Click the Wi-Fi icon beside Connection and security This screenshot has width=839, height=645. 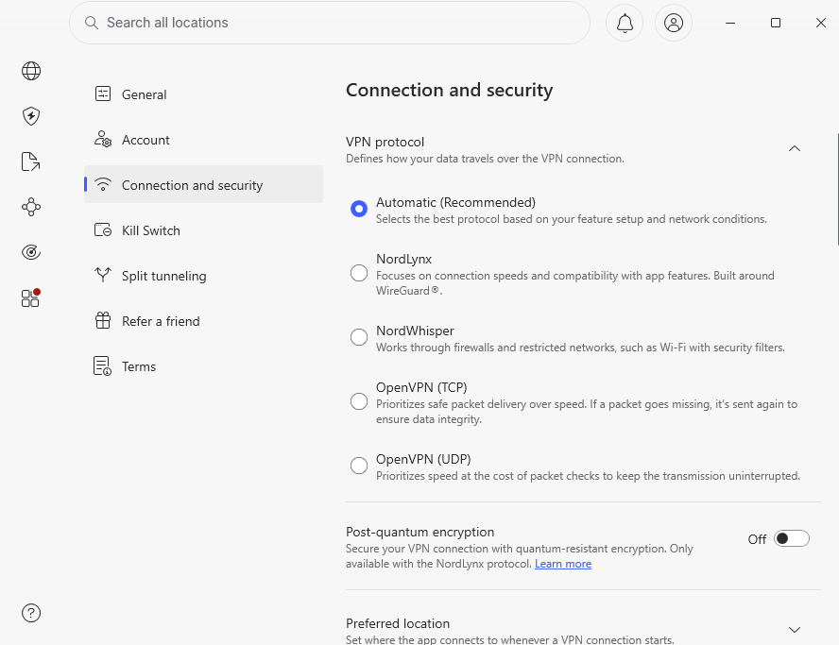(103, 184)
